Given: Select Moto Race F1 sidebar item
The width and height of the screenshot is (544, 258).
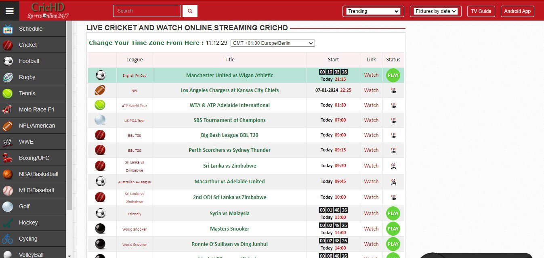Looking at the screenshot, I should point(36,109).
